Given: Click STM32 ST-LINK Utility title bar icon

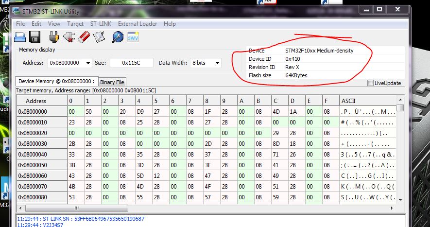Looking at the screenshot, I should pyautogui.click(x=17, y=11).
